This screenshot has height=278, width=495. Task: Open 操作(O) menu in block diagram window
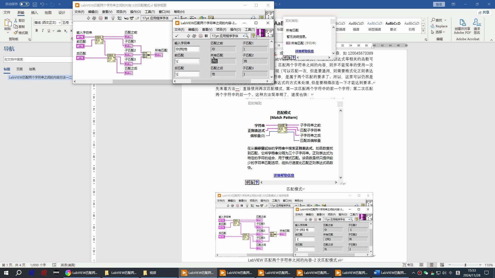(x=135, y=12)
